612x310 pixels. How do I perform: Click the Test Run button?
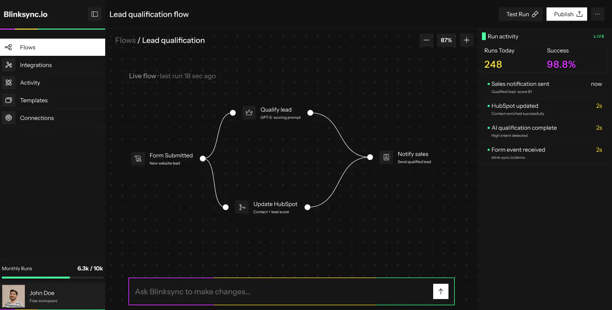(521, 14)
